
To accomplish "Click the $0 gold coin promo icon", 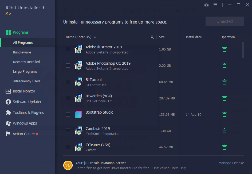I will (68, 165).
